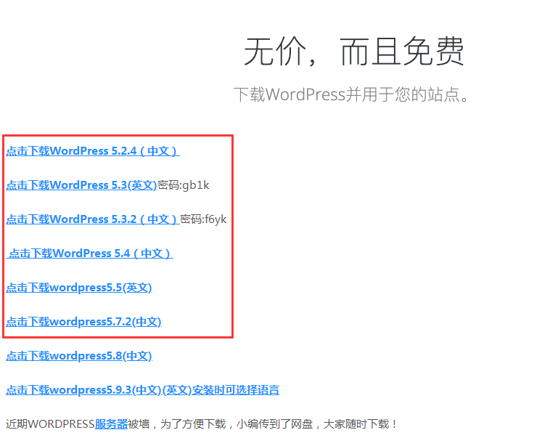Click the 无价 word in the big heading
Image resolution: width=550 pixels, height=438 pixels.
(x=275, y=52)
